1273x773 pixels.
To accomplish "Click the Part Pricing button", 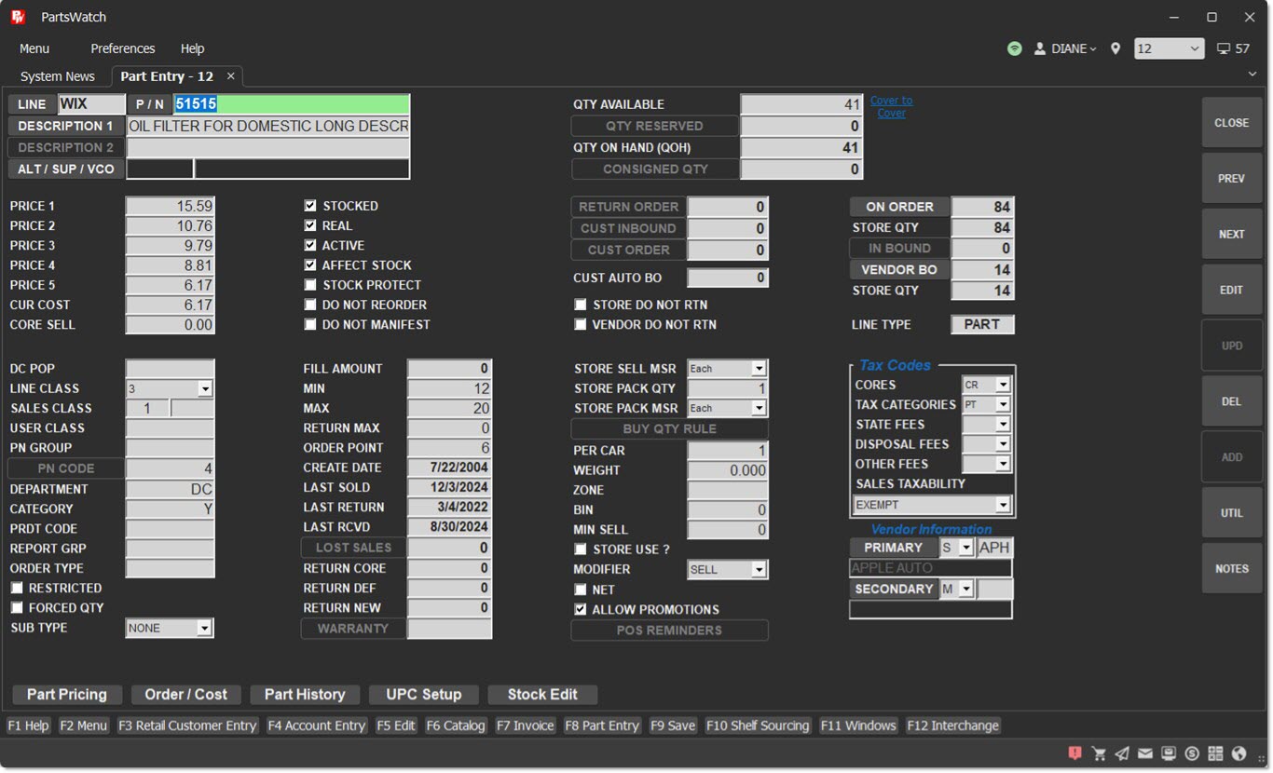I will click(x=67, y=695).
